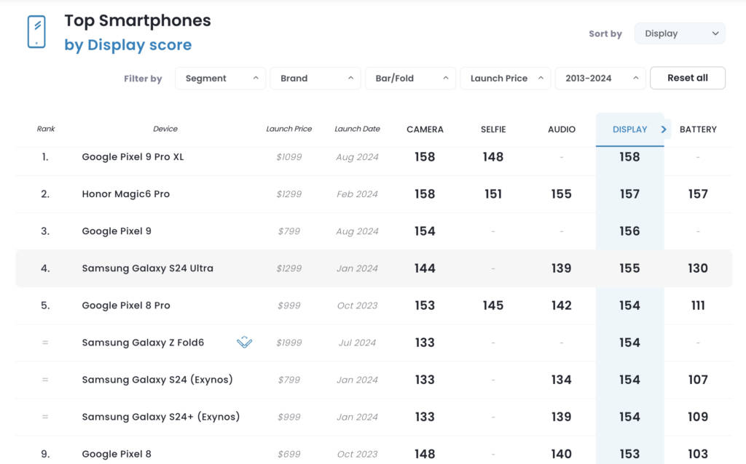Click the arrow next to the DISPLAY column
746x464 pixels.
664,129
